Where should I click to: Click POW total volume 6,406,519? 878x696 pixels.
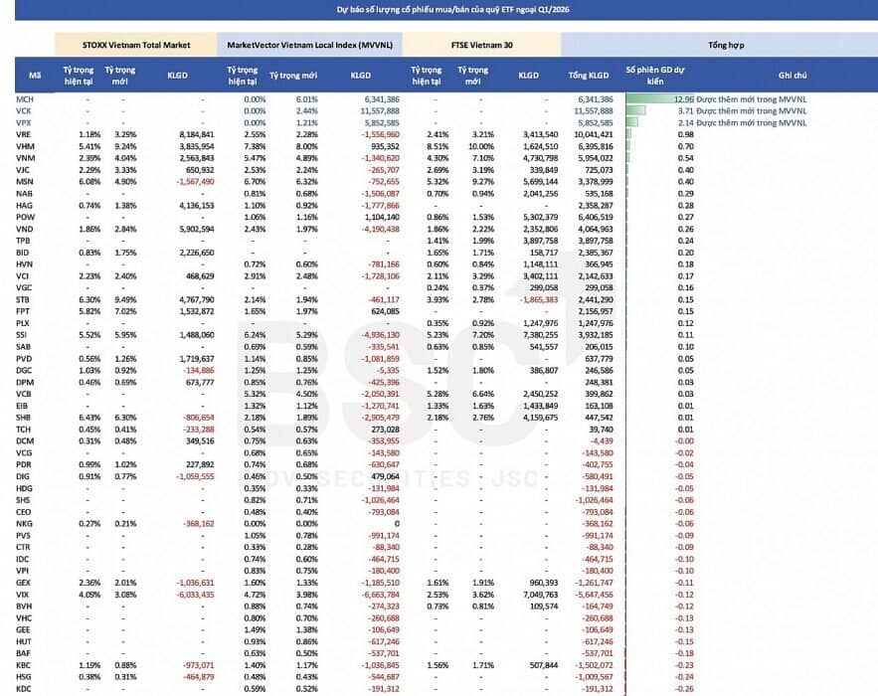coord(596,218)
